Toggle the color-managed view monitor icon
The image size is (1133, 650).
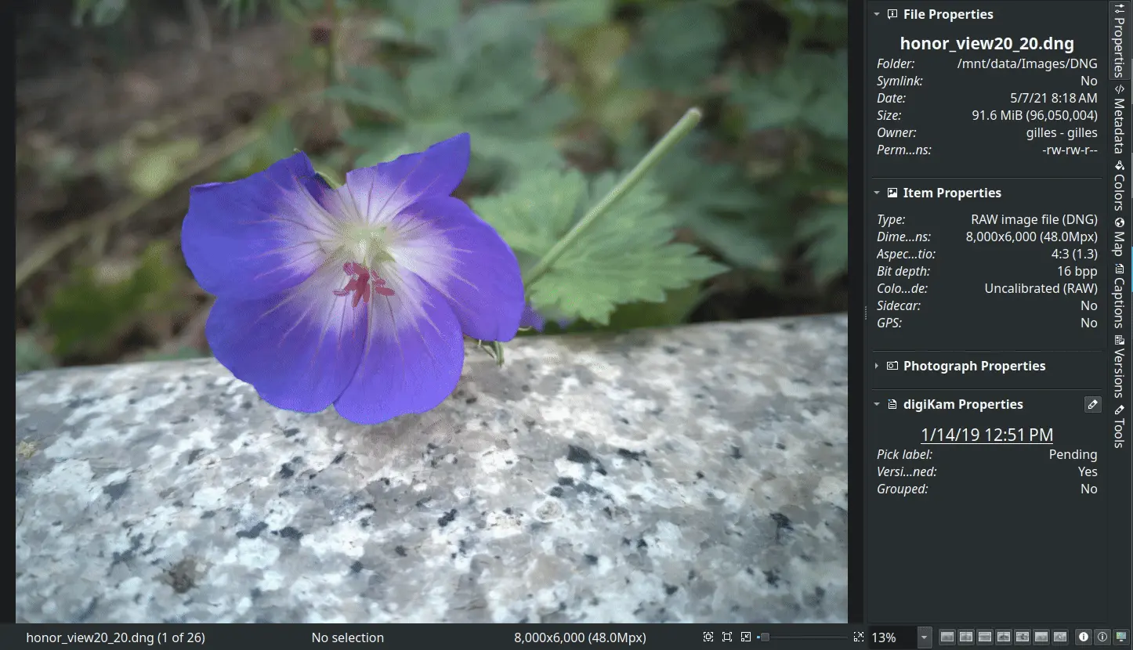point(1121,637)
